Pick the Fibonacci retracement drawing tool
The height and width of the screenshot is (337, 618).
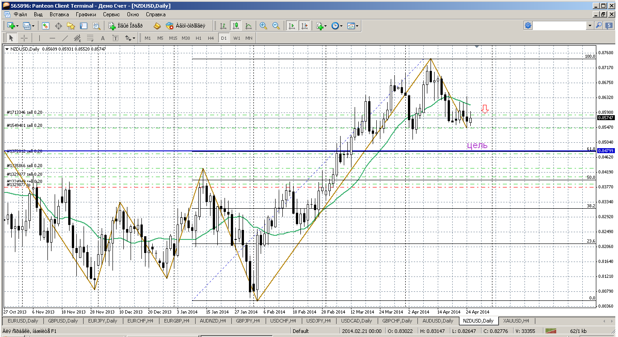90,38
